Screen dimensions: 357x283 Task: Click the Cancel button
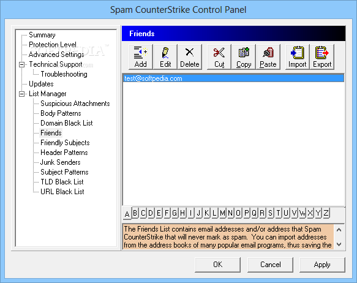pos(270,265)
